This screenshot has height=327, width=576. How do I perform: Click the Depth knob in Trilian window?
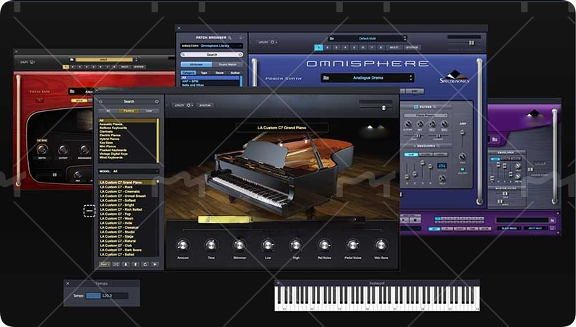[x=43, y=149]
